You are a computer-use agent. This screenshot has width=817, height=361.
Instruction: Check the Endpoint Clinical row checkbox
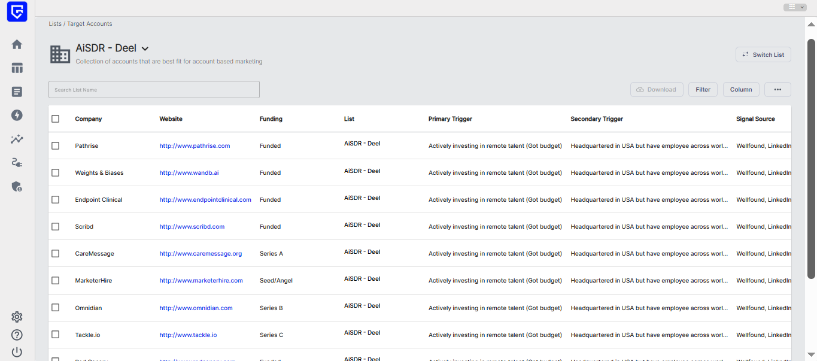(x=56, y=199)
